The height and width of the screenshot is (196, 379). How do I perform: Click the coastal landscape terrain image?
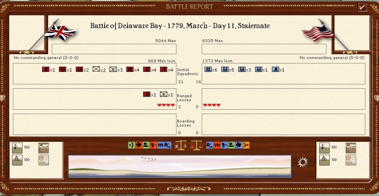point(180,166)
